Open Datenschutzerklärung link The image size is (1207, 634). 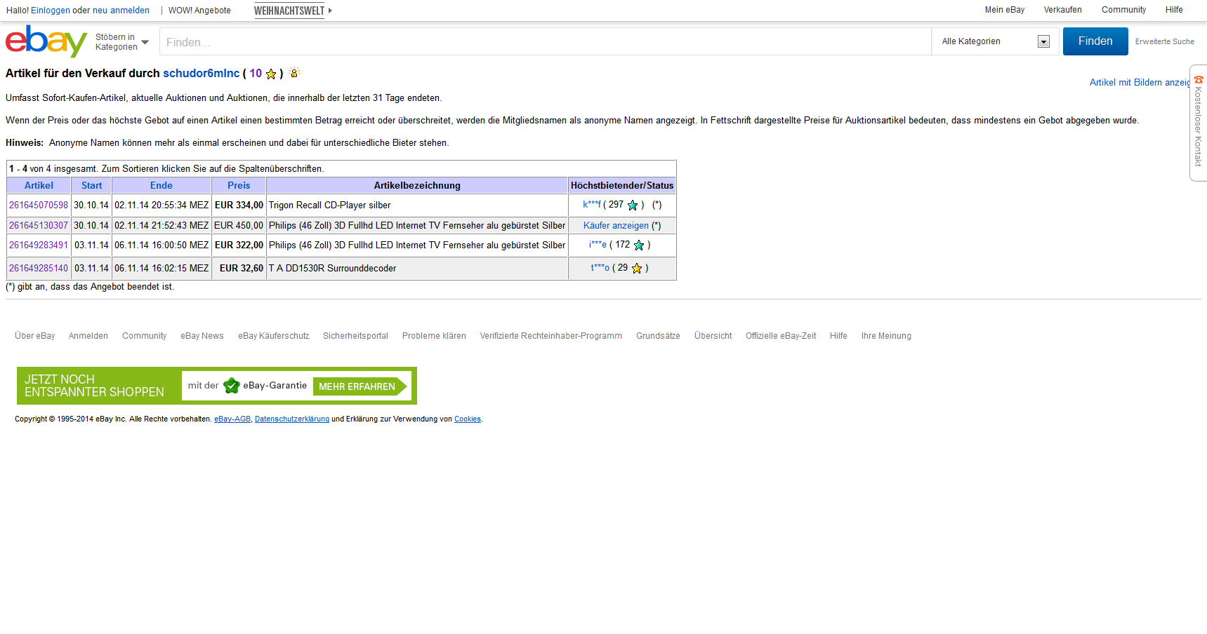point(292,419)
